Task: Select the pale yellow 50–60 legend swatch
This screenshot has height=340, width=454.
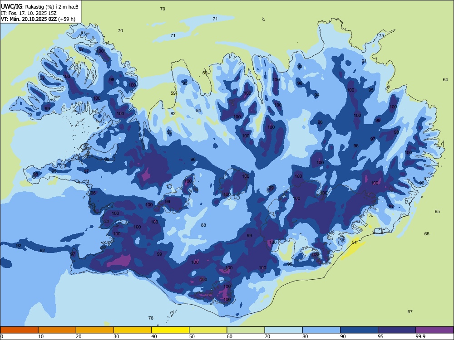Action: (x=208, y=330)
